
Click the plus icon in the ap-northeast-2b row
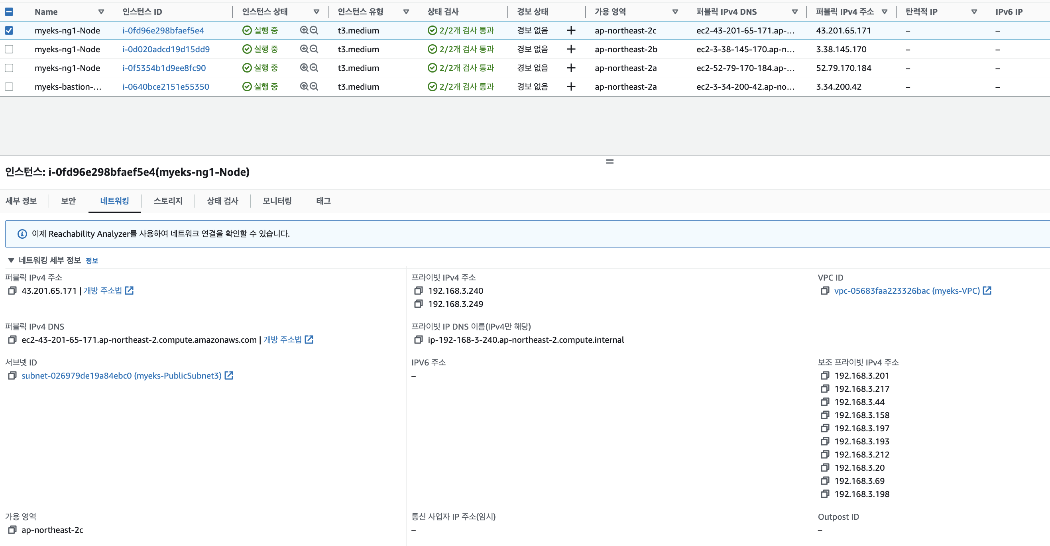[x=571, y=49]
